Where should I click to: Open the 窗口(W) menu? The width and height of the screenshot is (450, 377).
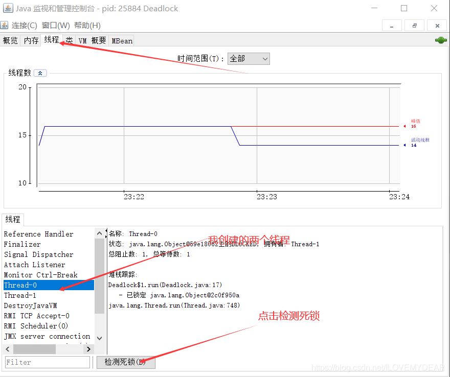56,26
